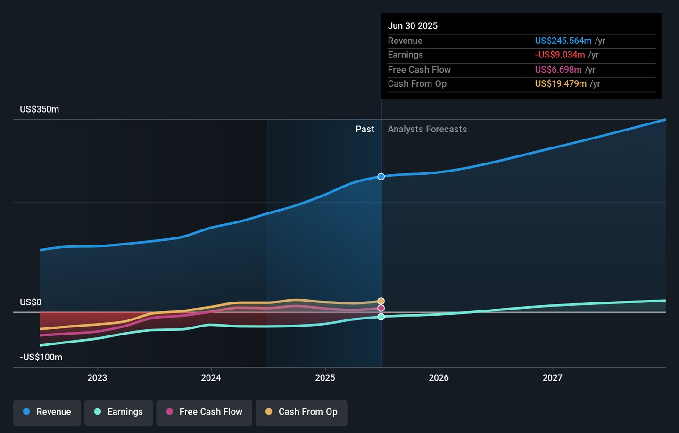The width and height of the screenshot is (679, 433).
Task: Click the Analysts Forecasts label
Action: (x=427, y=129)
